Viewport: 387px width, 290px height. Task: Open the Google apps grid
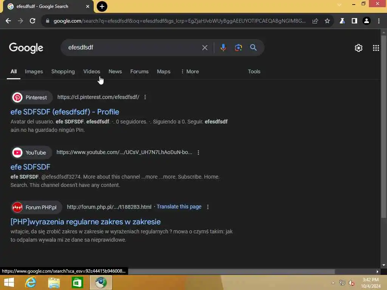[376, 48]
